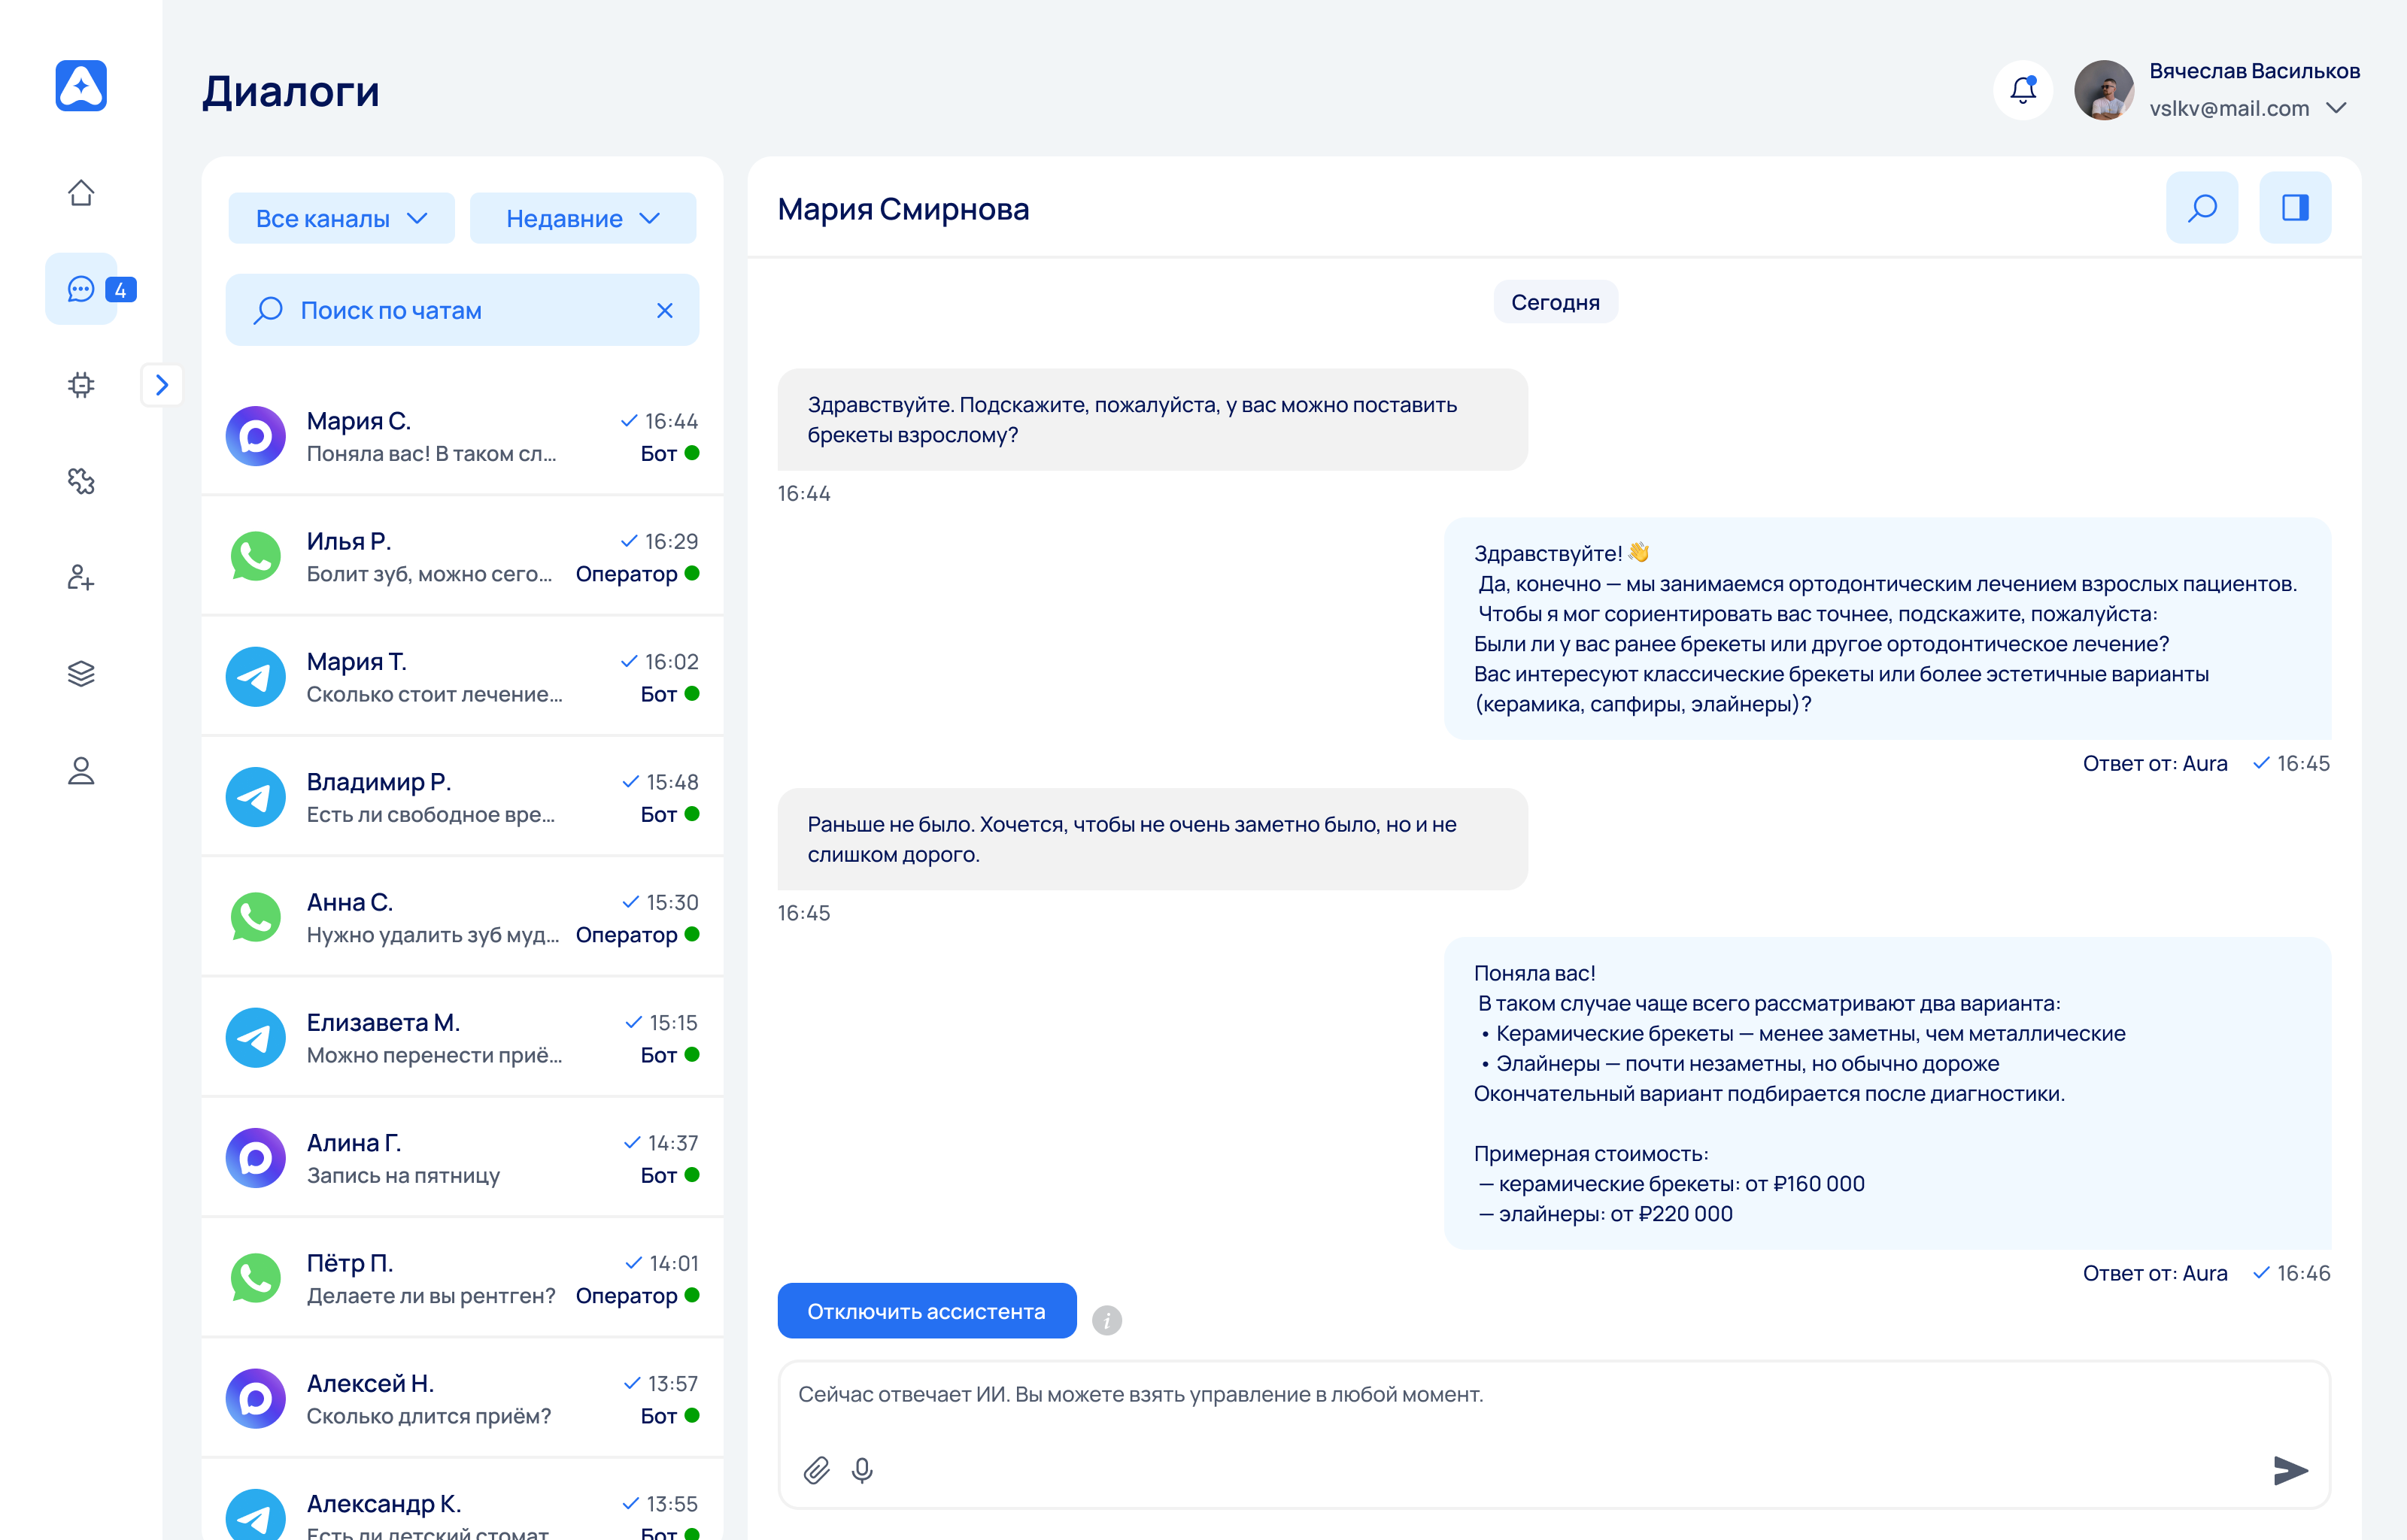Toggle assistant off with Отключить ассистента
The height and width of the screenshot is (1540, 2407).
pyautogui.click(x=926, y=1311)
